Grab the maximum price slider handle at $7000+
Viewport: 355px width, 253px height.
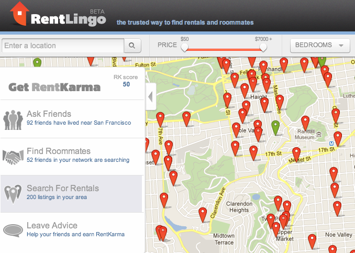click(x=263, y=47)
